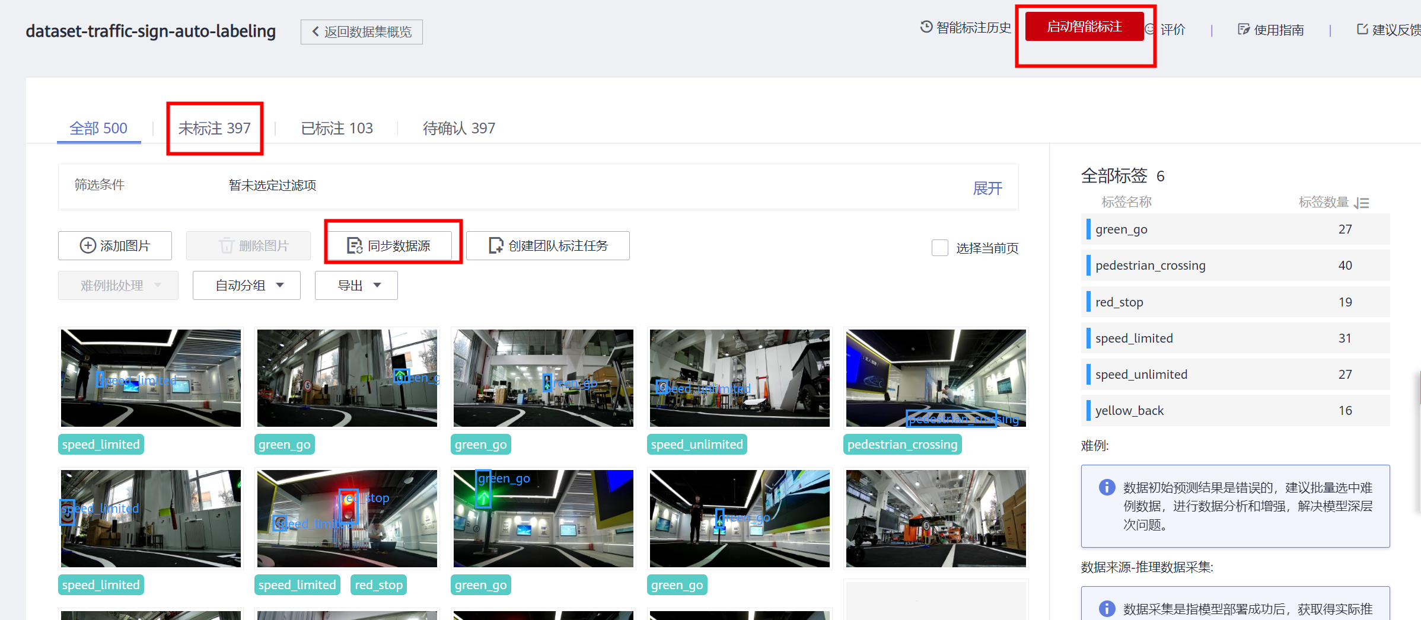Click the sync document icon on 同步数据源
Screen dimensions: 1421x620
point(355,245)
